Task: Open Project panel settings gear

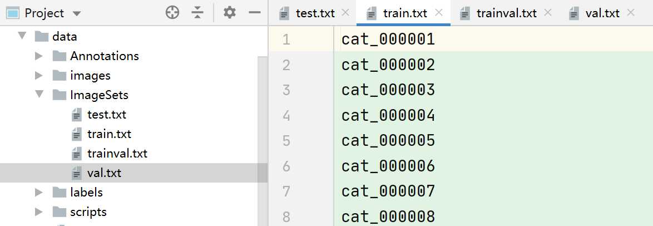Action: 230,12
